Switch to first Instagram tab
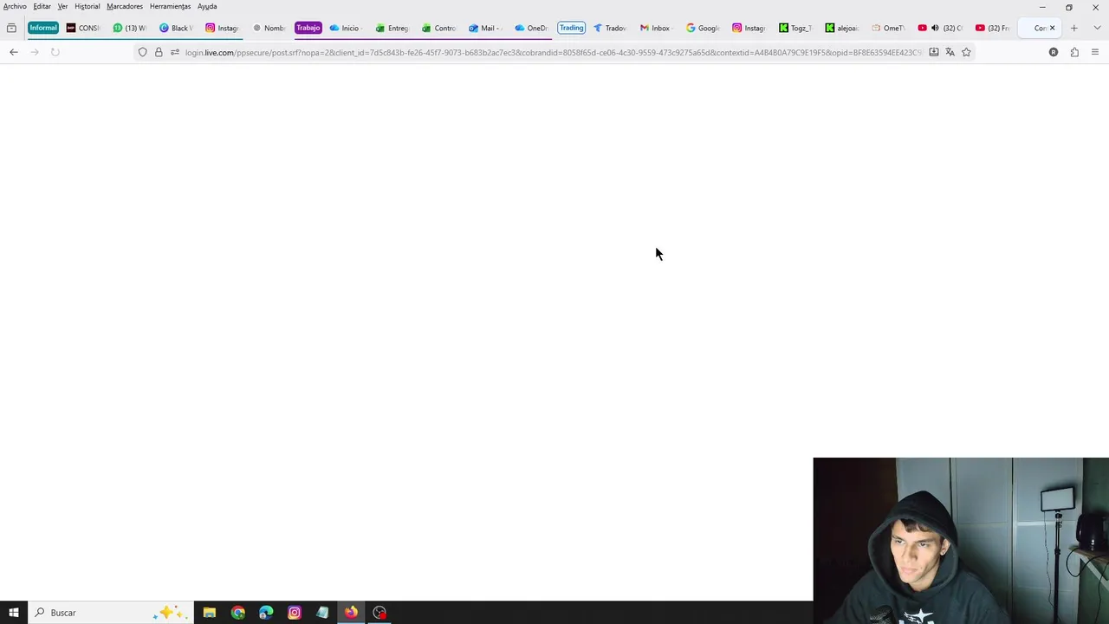 [223, 28]
